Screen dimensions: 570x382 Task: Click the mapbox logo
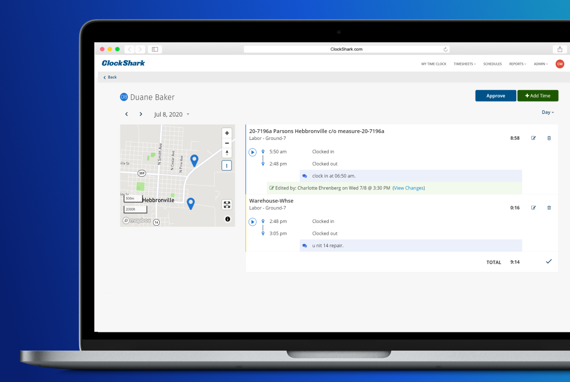click(137, 220)
